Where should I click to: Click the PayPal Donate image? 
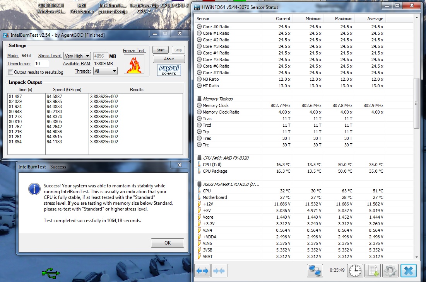click(169, 70)
